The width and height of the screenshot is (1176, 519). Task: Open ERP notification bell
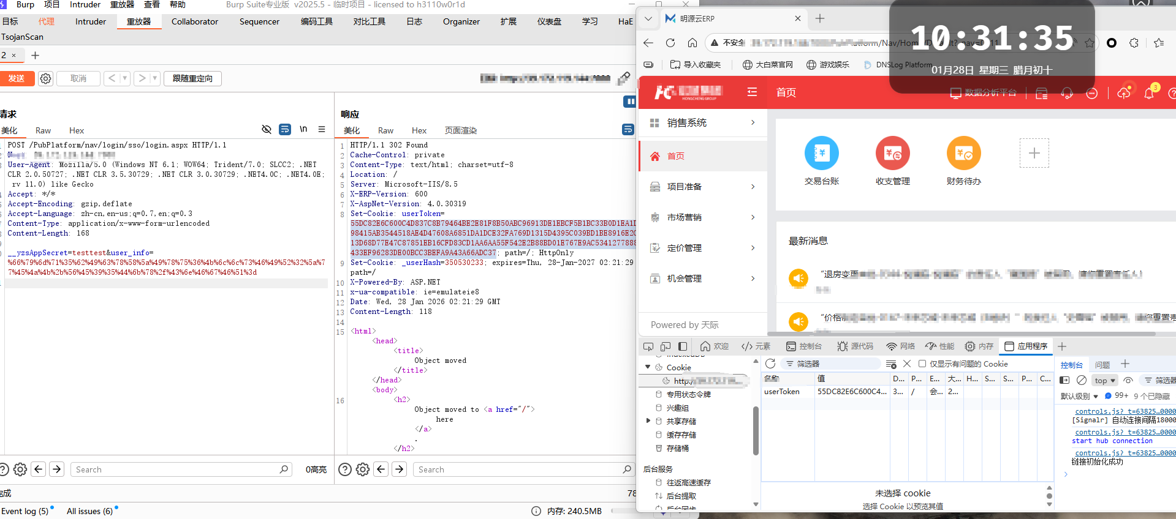click(x=1149, y=93)
